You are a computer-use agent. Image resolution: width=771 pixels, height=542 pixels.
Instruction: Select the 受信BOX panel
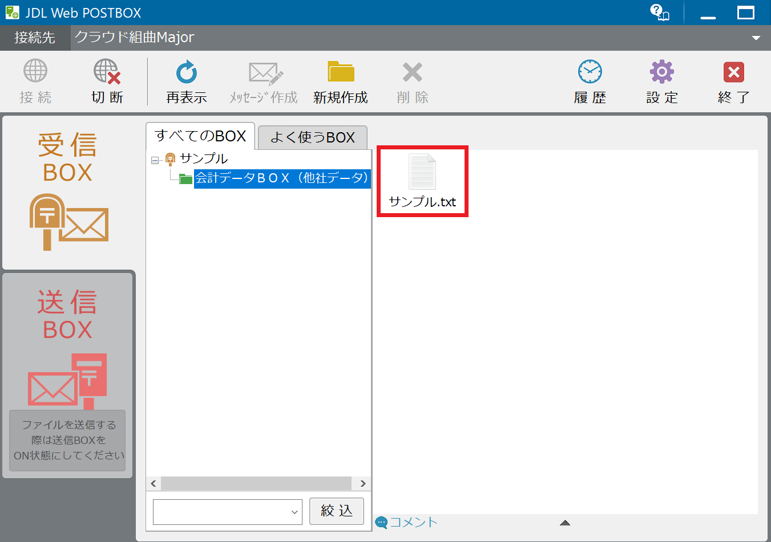click(68, 193)
